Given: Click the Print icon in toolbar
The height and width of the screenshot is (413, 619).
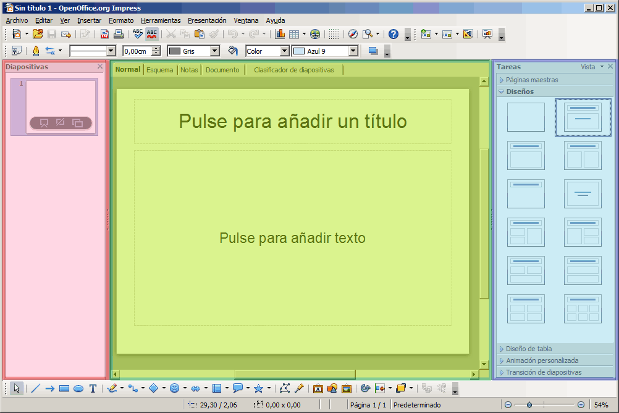Looking at the screenshot, I should pyautogui.click(x=119, y=34).
